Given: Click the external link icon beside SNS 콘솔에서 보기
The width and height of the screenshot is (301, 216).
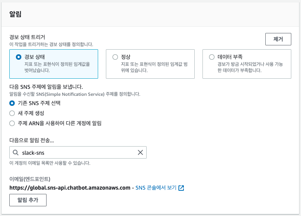Looking at the screenshot, I should click(x=181, y=188).
